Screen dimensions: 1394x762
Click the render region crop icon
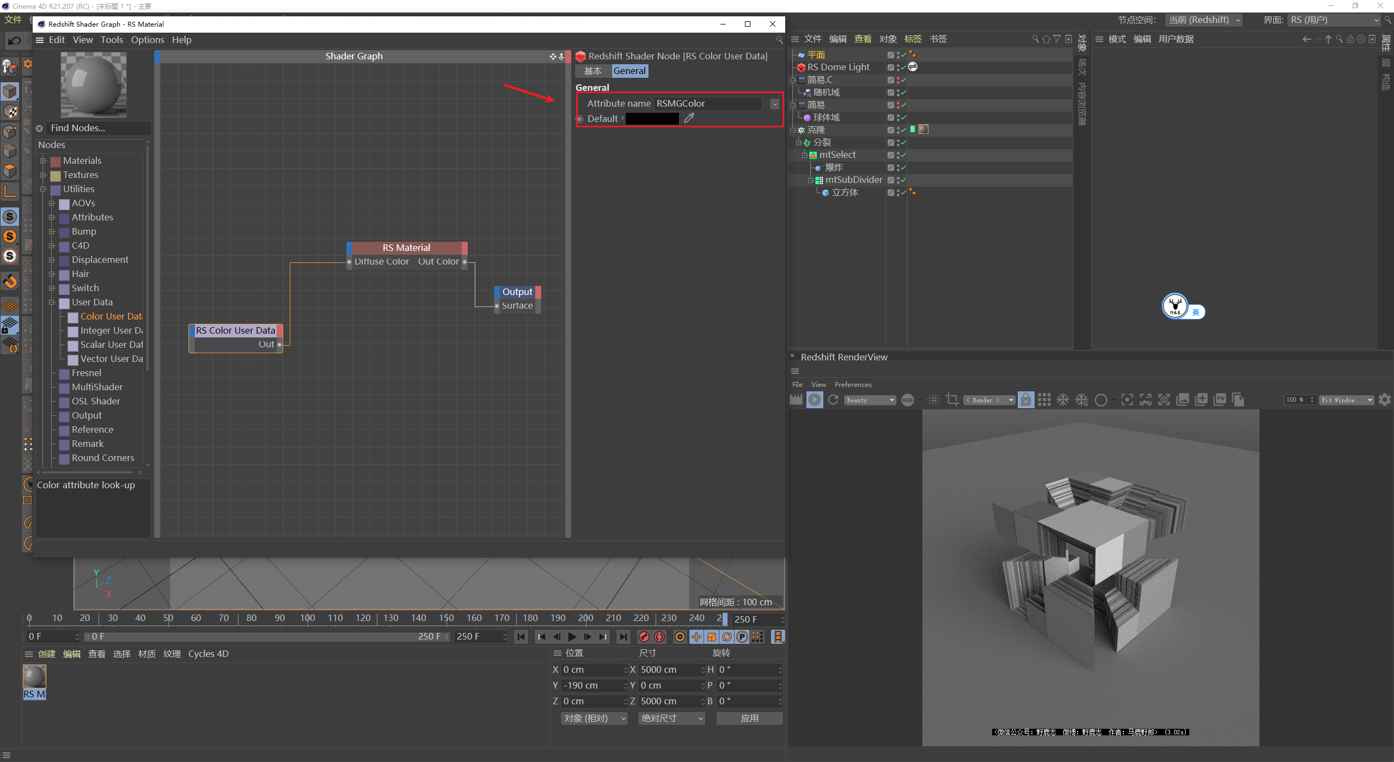[952, 400]
